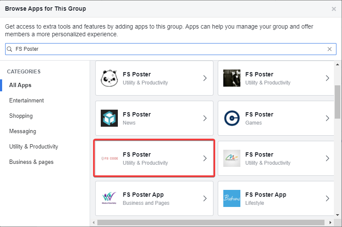Open chevron on FS Poster App Lifestyle card
The width and height of the screenshot is (342, 227).
point(327,198)
